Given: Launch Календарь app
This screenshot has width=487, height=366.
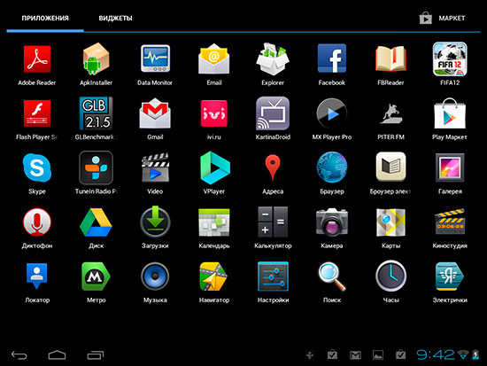Looking at the screenshot, I should click(214, 222).
